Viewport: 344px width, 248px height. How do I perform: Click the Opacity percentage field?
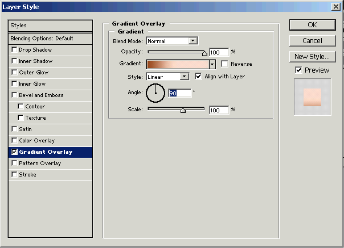(x=219, y=52)
